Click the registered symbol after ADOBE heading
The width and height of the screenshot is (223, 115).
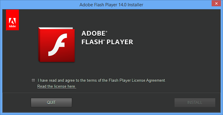tap(106, 31)
